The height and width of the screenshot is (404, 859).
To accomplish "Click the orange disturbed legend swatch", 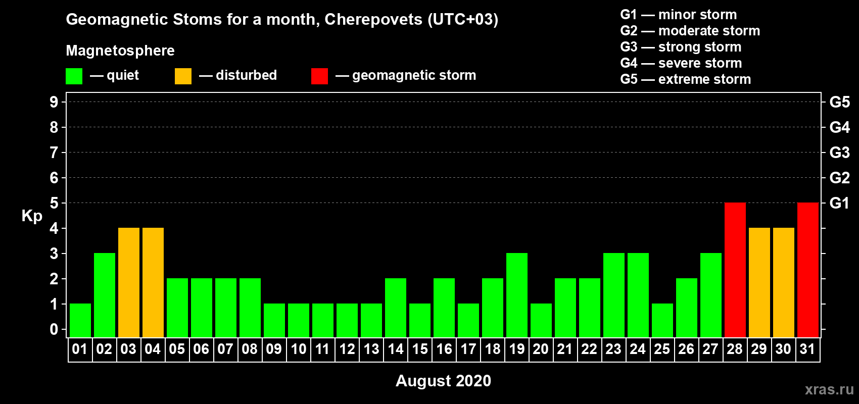I will pyautogui.click(x=183, y=76).
